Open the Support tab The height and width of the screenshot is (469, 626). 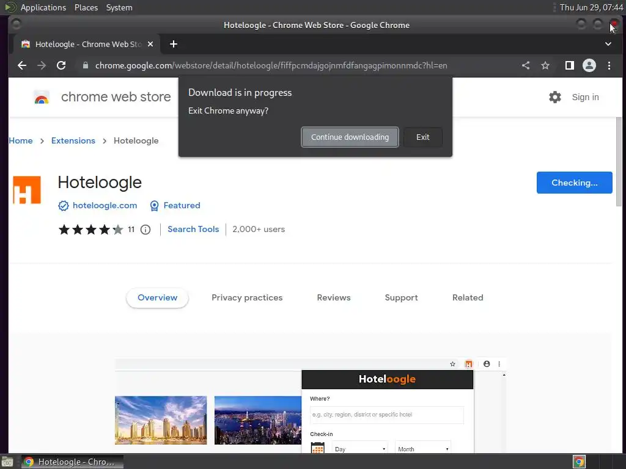[401, 297]
